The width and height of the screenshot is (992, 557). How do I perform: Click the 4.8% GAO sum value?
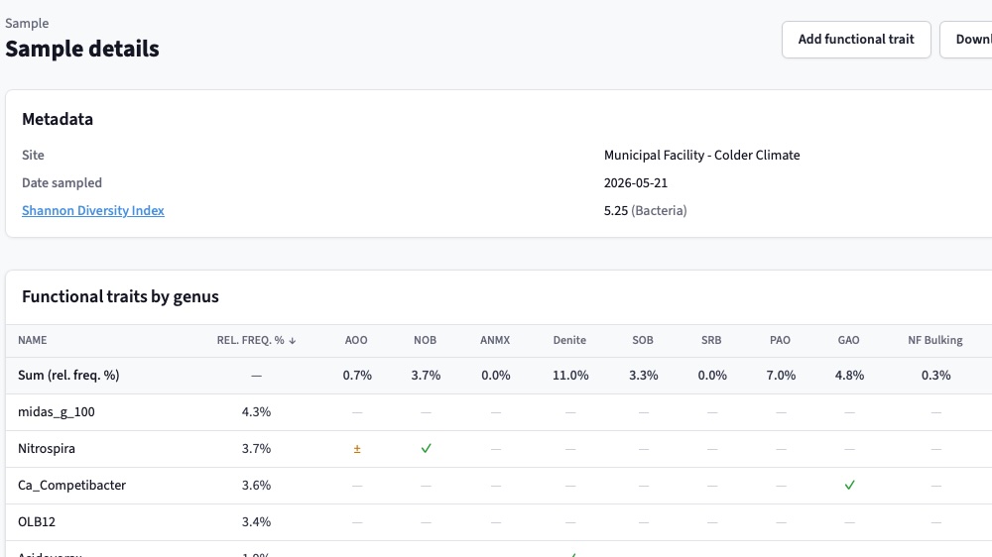tap(849, 375)
